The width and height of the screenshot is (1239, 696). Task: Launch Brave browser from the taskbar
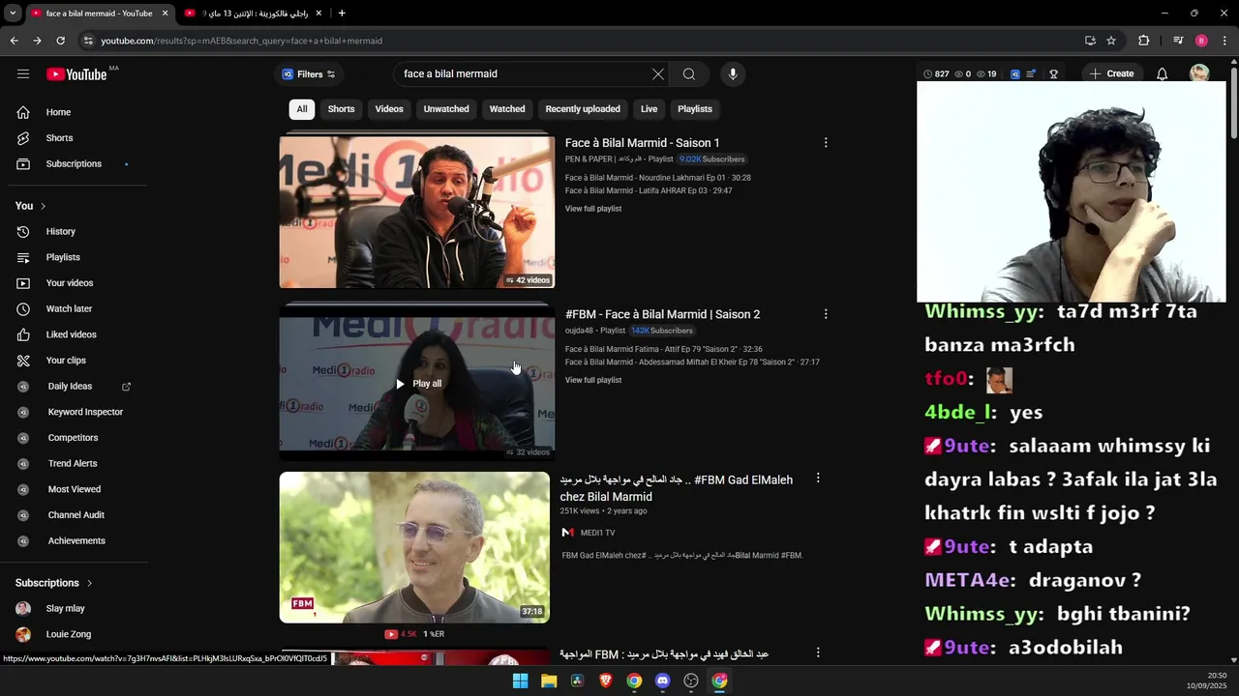click(x=606, y=681)
